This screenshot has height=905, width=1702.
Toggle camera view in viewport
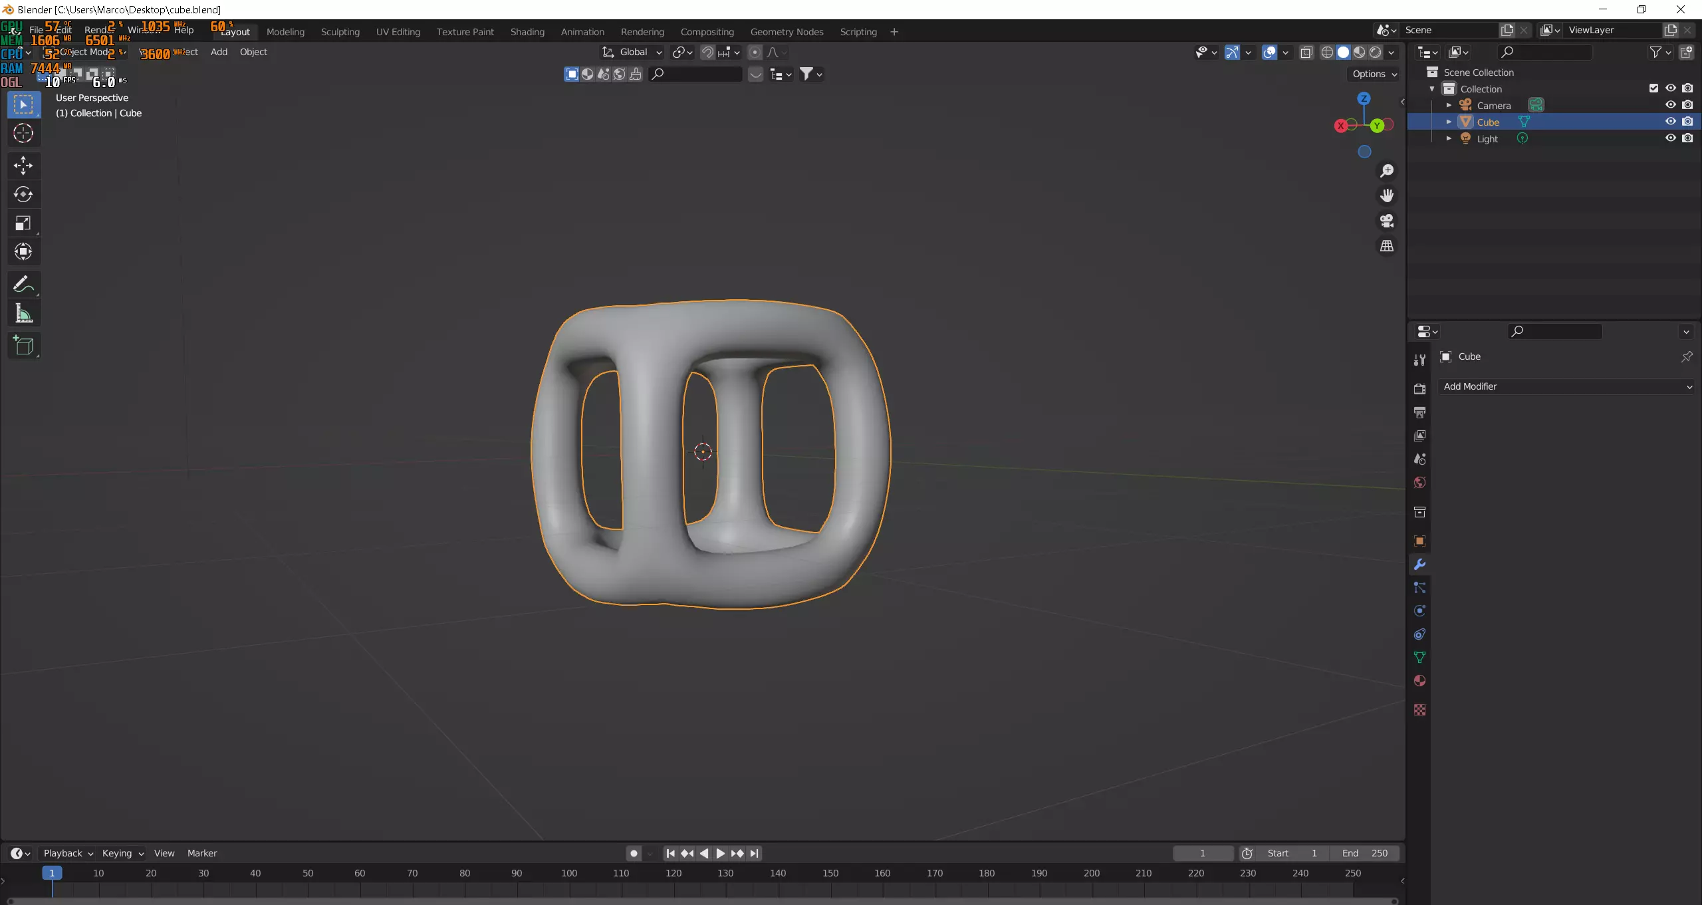coord(1387,221)
